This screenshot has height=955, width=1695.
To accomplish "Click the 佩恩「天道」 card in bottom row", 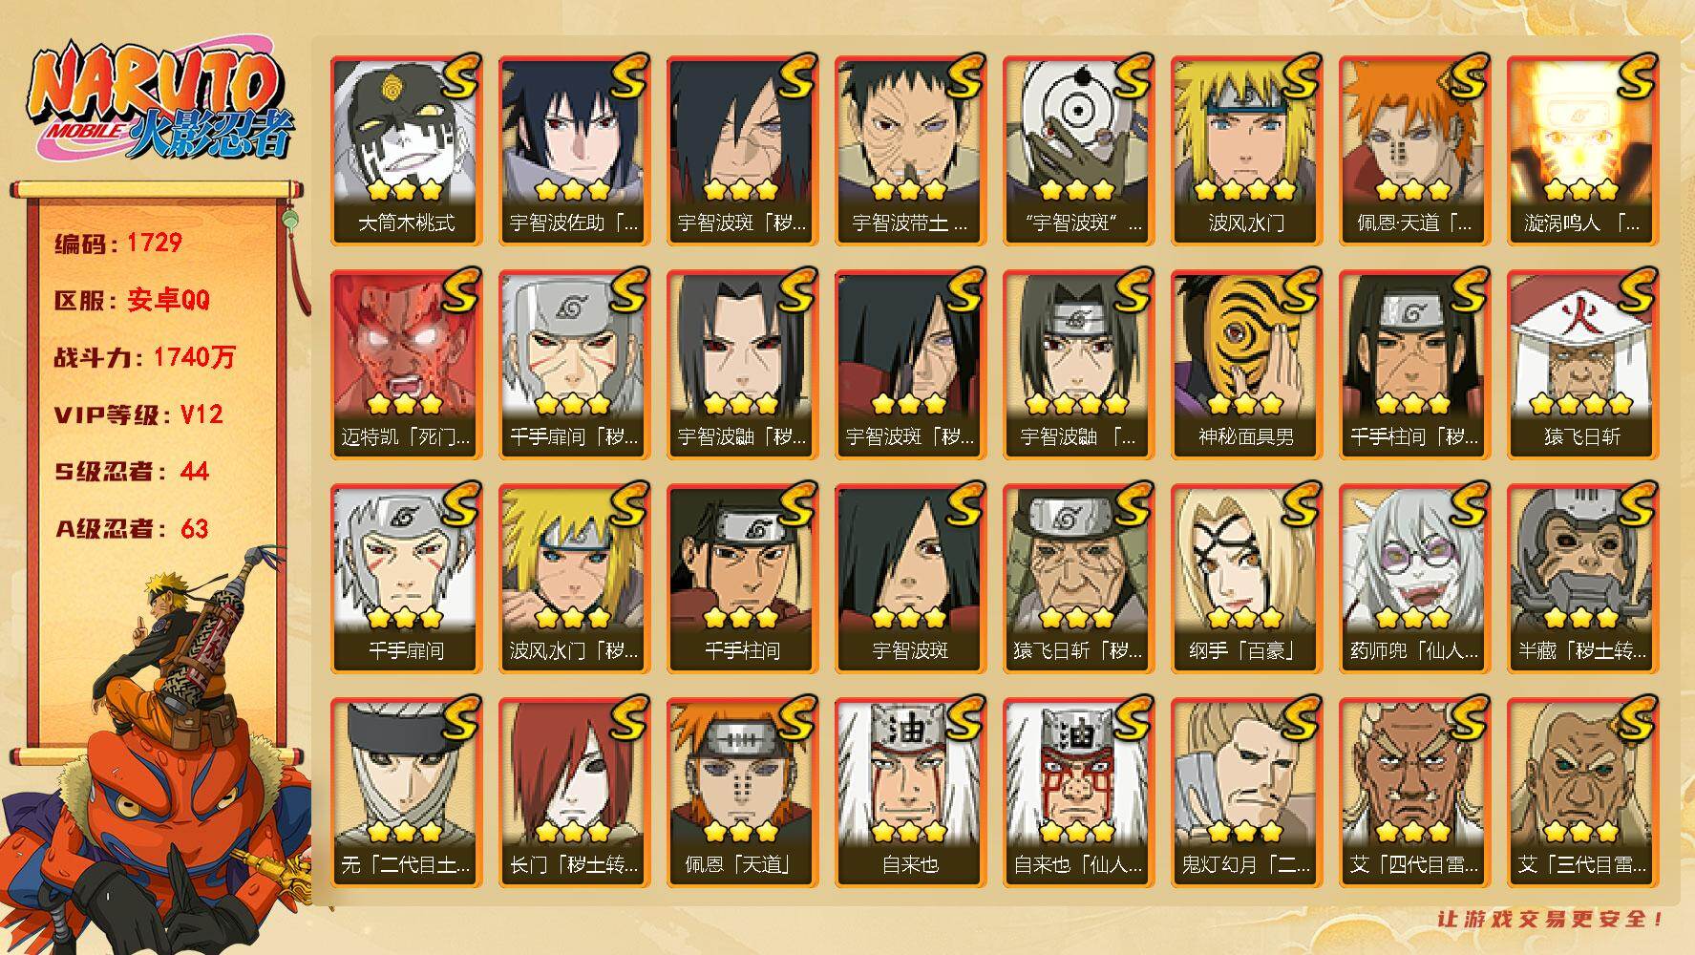I will coord(742,793).
